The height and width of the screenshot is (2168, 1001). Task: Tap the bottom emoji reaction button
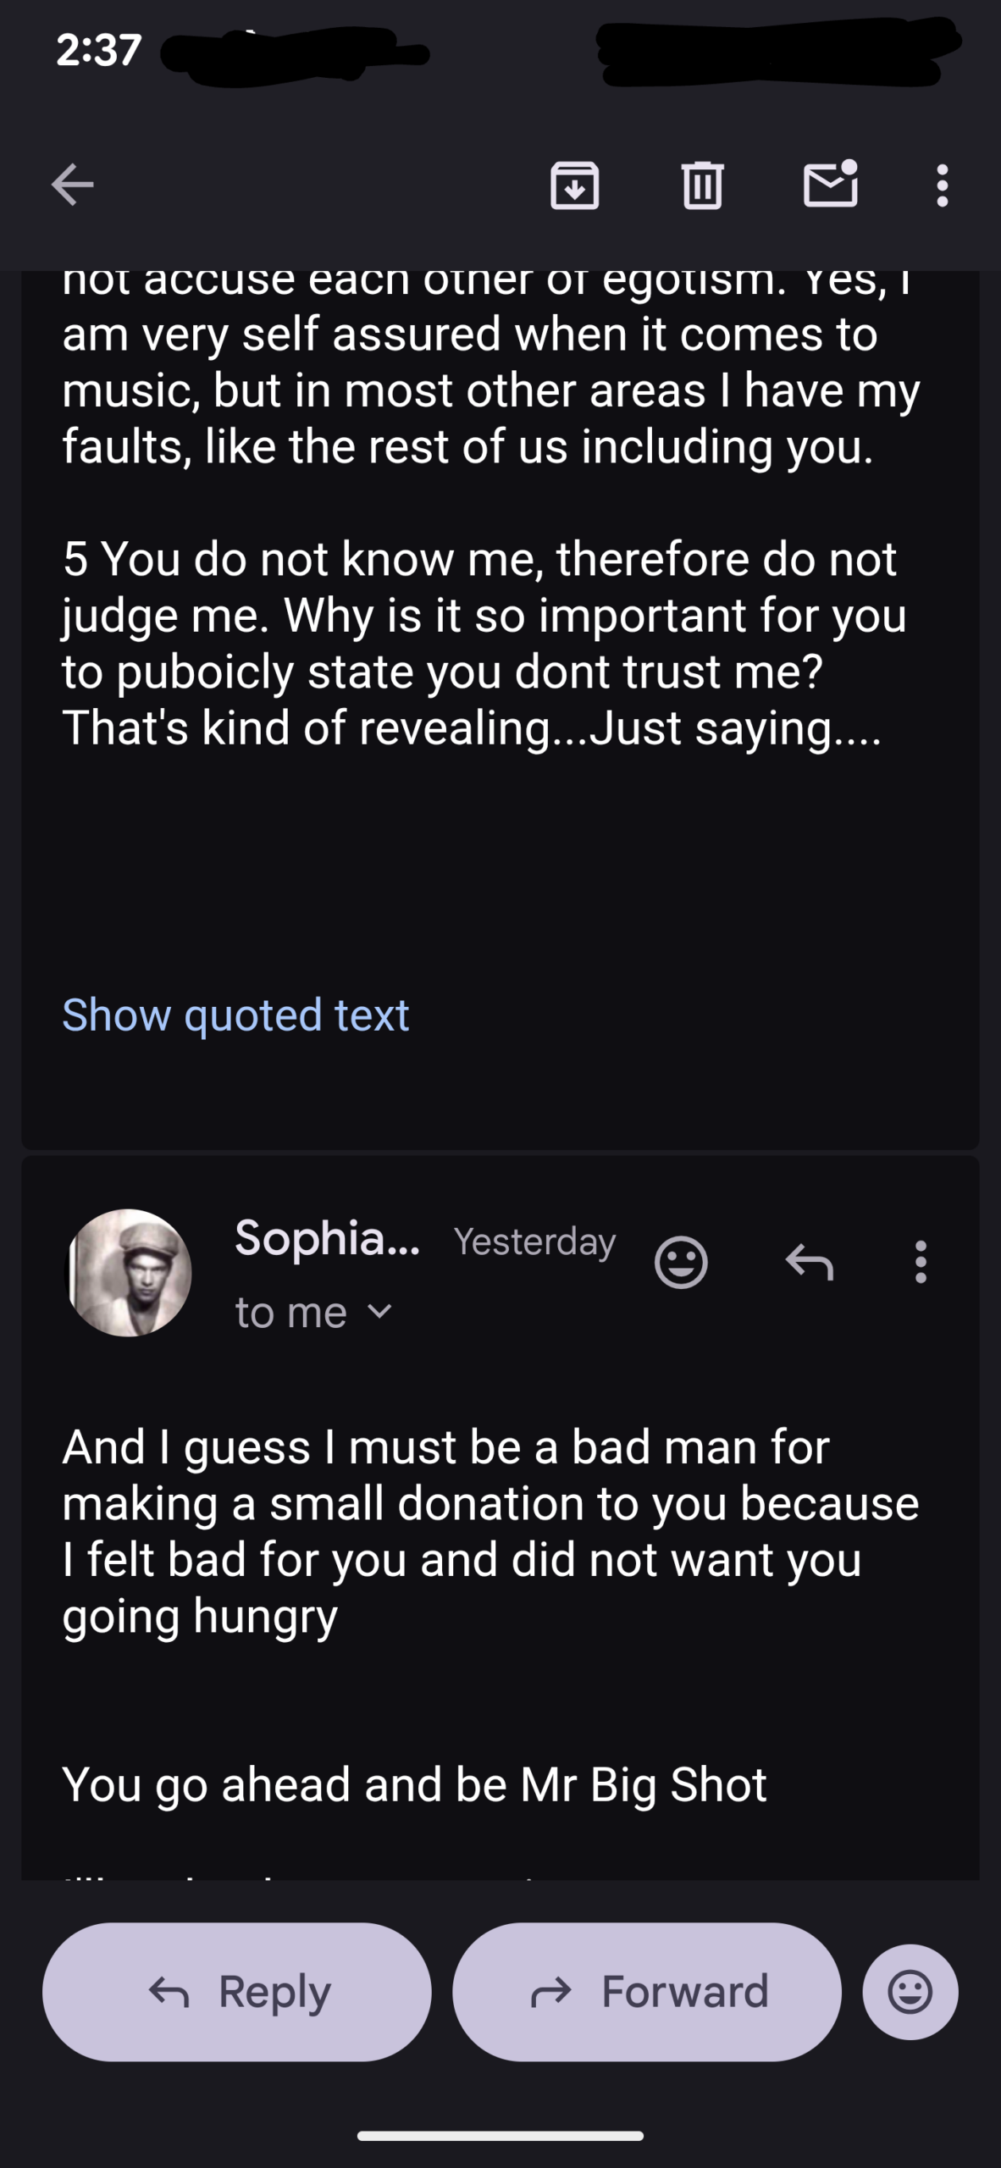(910, 1992)
